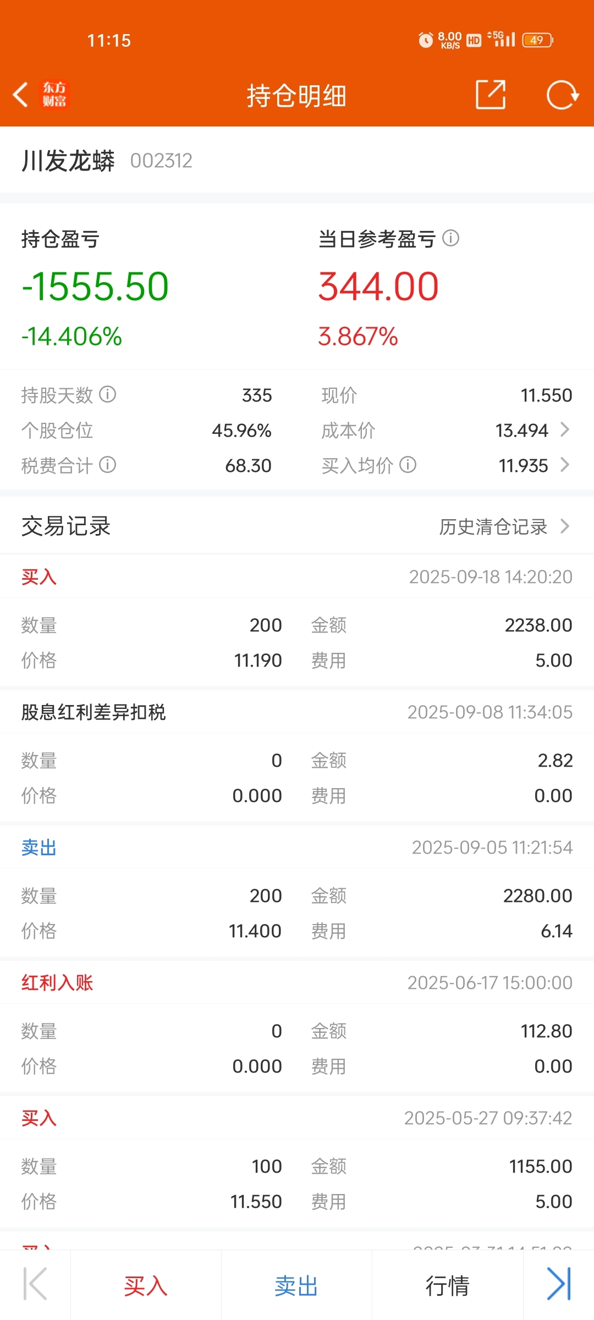Show info for 持股天数

[108, 394]
